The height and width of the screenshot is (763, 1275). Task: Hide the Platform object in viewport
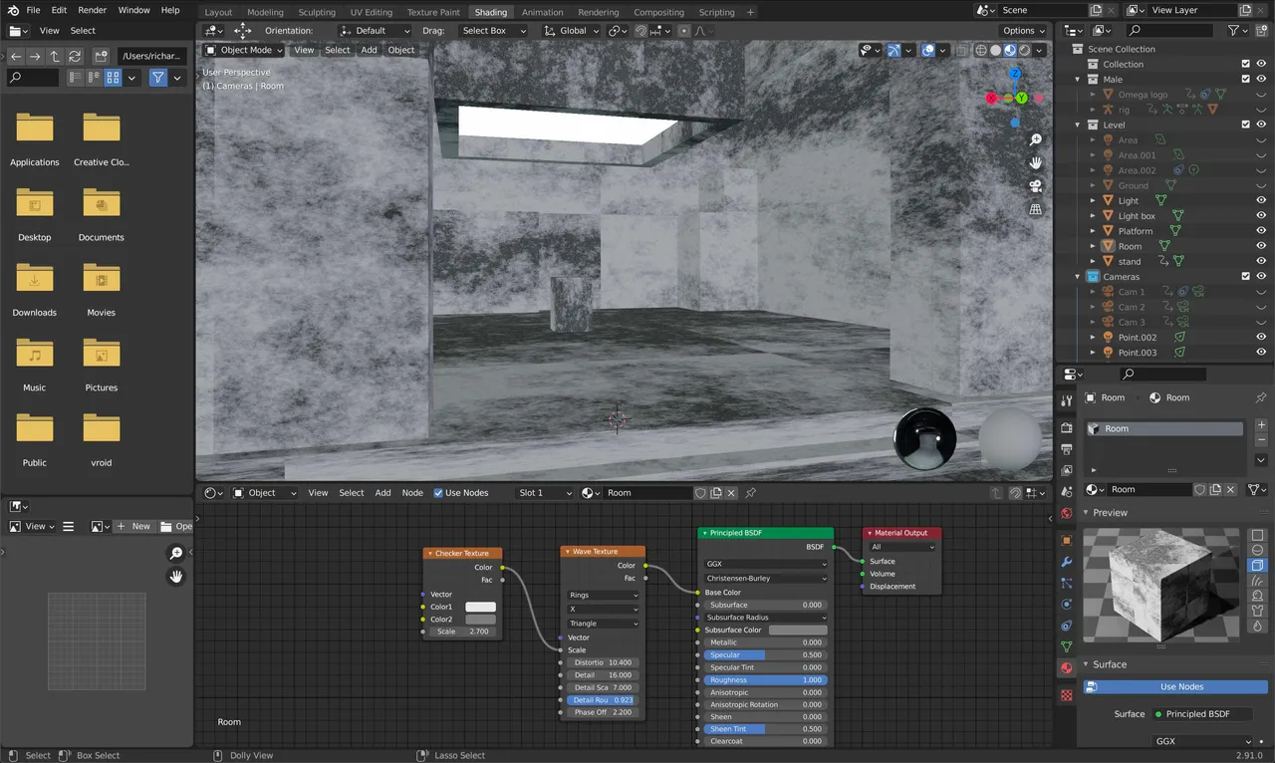[x=1261, y=231]
